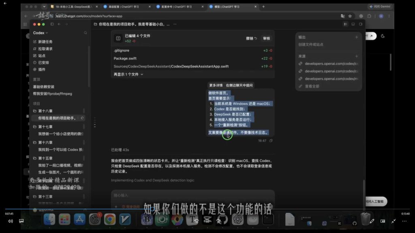This screenshot has height=233, width=415.
Task: Add an output with the 输出 plus
Action: coord(357,37)
